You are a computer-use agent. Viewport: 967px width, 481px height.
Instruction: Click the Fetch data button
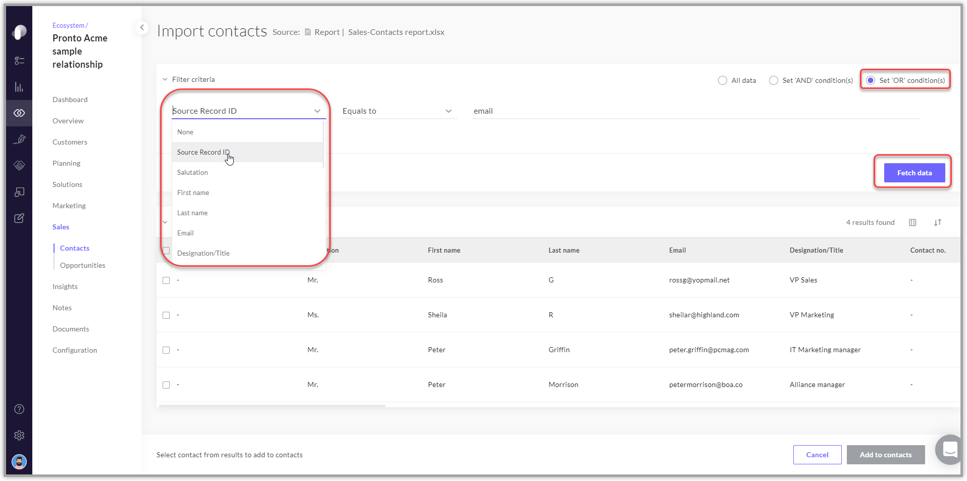tap(914, 173)
